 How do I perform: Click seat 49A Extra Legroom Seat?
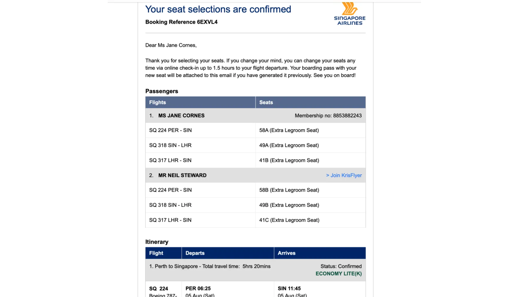tap(289, 145)
